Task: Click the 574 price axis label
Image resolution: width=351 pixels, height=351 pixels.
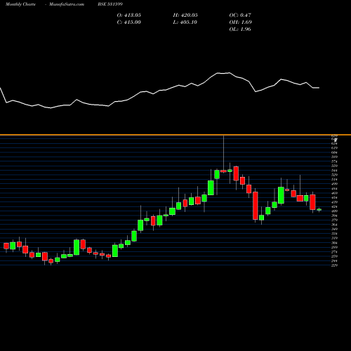Action: coord(335,161)
